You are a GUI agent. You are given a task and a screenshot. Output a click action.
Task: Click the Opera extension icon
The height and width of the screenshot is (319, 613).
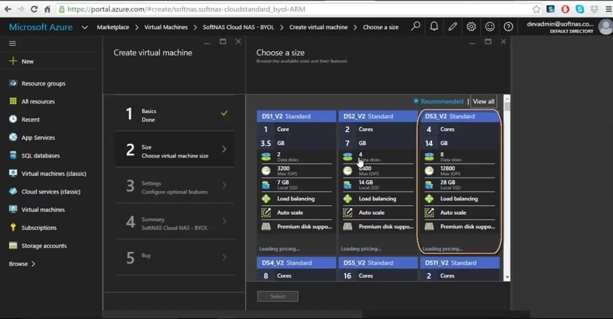(565, 9)
